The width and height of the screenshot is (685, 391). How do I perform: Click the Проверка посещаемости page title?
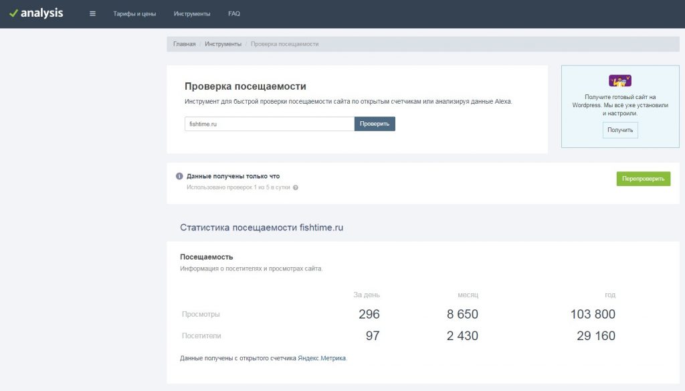point(245,86)
